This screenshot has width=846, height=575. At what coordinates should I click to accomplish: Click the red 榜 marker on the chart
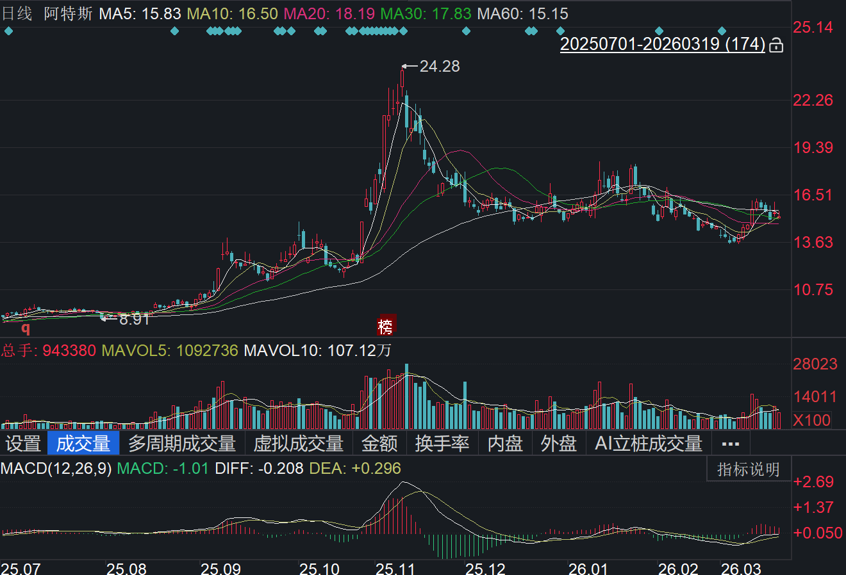tap(385, 326)
